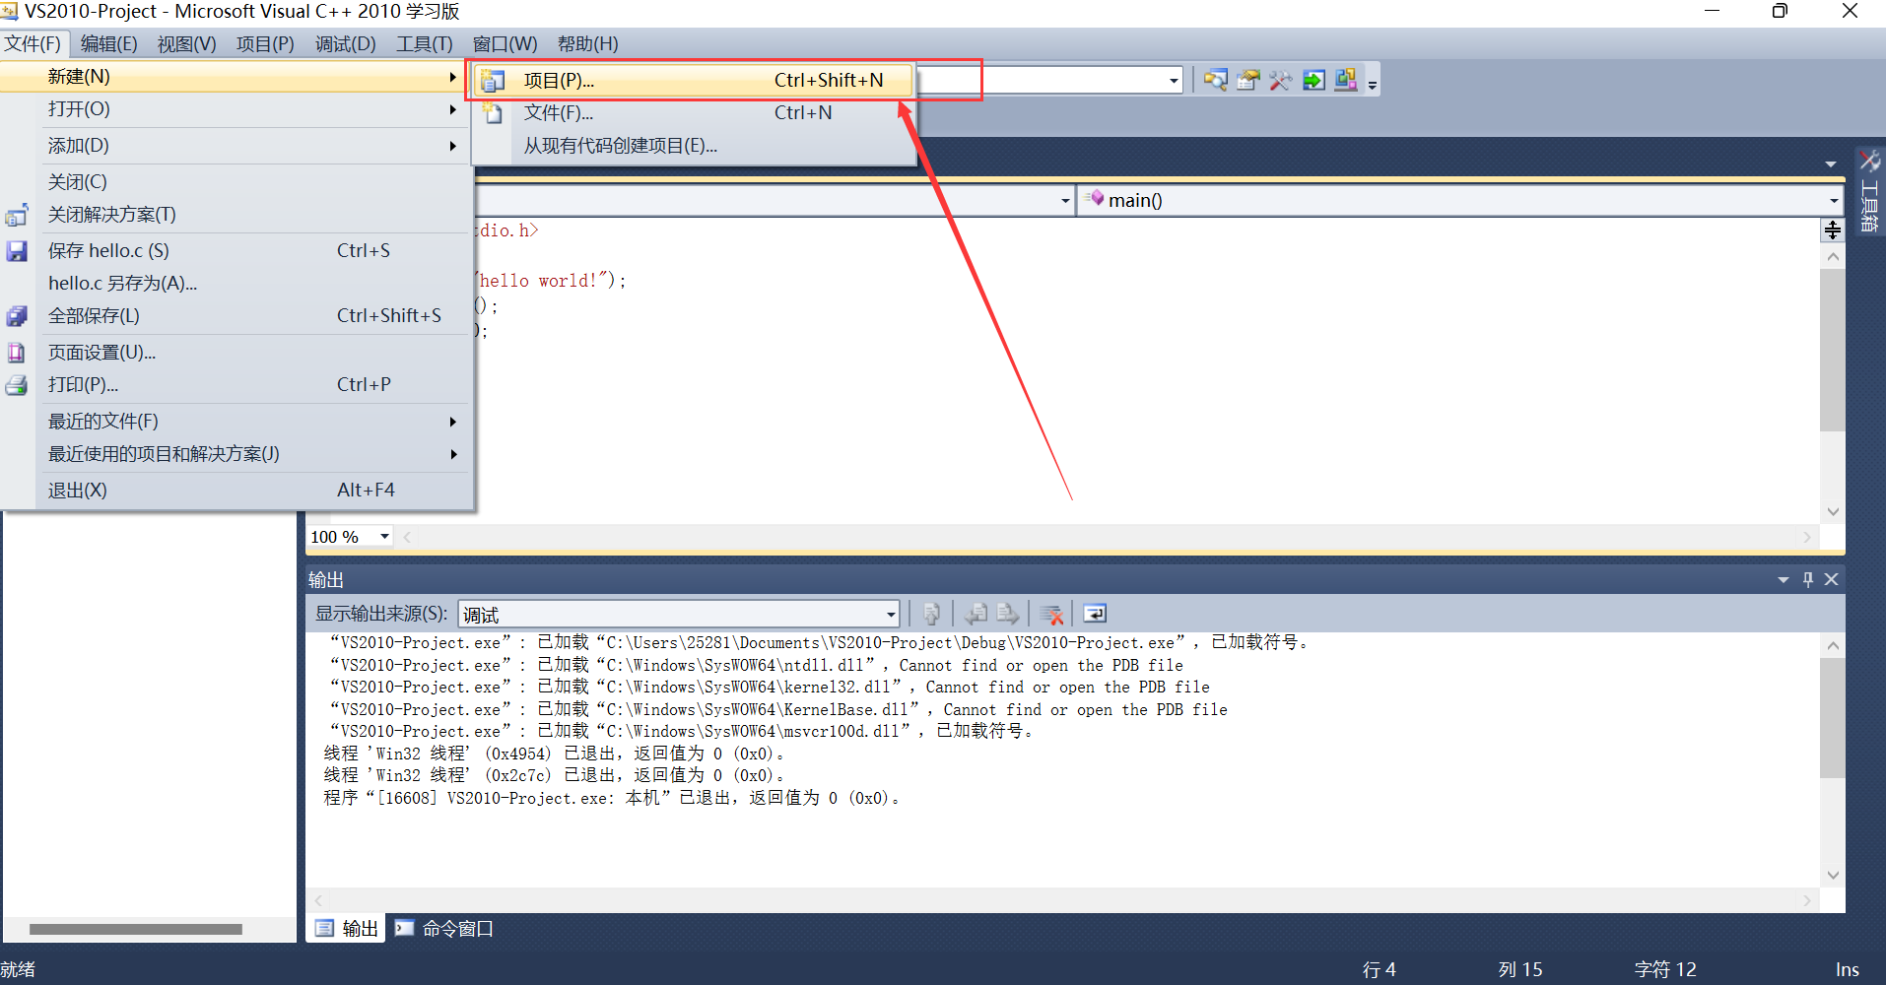The width and height of the screenshot is (1886, 985).
Task: Choose hello.c 另存为(A)... Save As
Action: (x=235, y=284)
